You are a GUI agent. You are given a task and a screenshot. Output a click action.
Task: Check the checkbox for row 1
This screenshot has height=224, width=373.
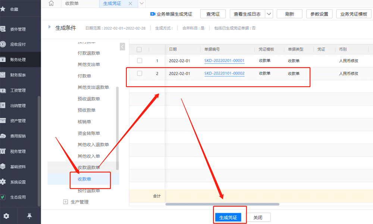coord(140,60)
